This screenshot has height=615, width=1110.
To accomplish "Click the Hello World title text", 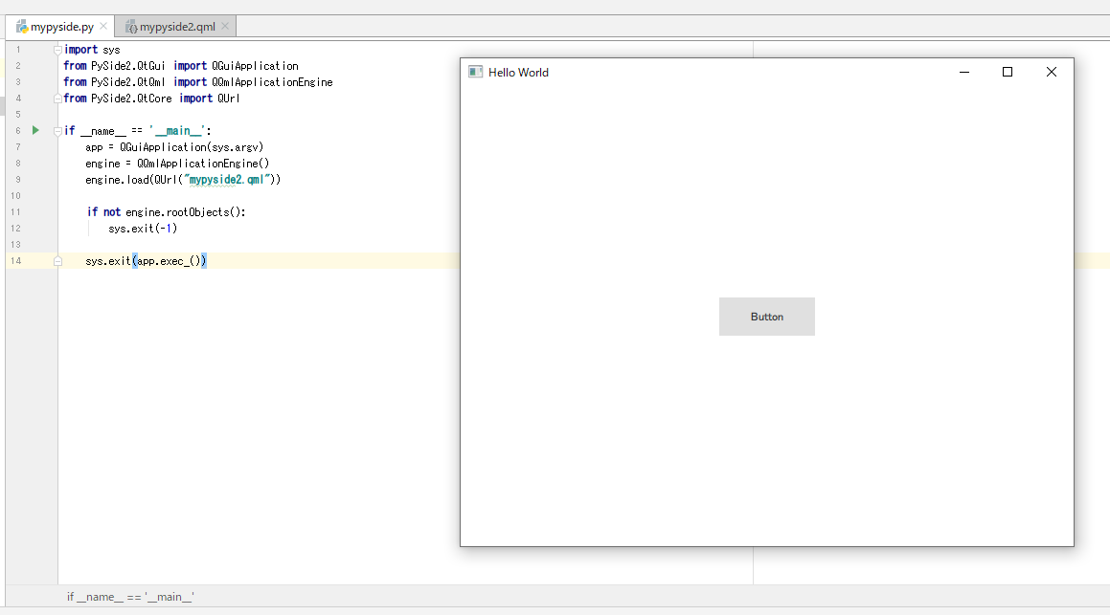I will pos(518,72).
